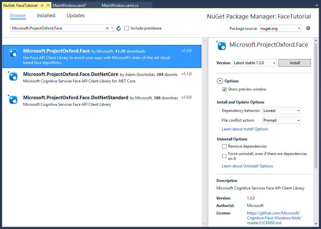Open File conflict action dropdown
Image resolution: width=321 pixels, height=229 pixels.
coord(281,120)
